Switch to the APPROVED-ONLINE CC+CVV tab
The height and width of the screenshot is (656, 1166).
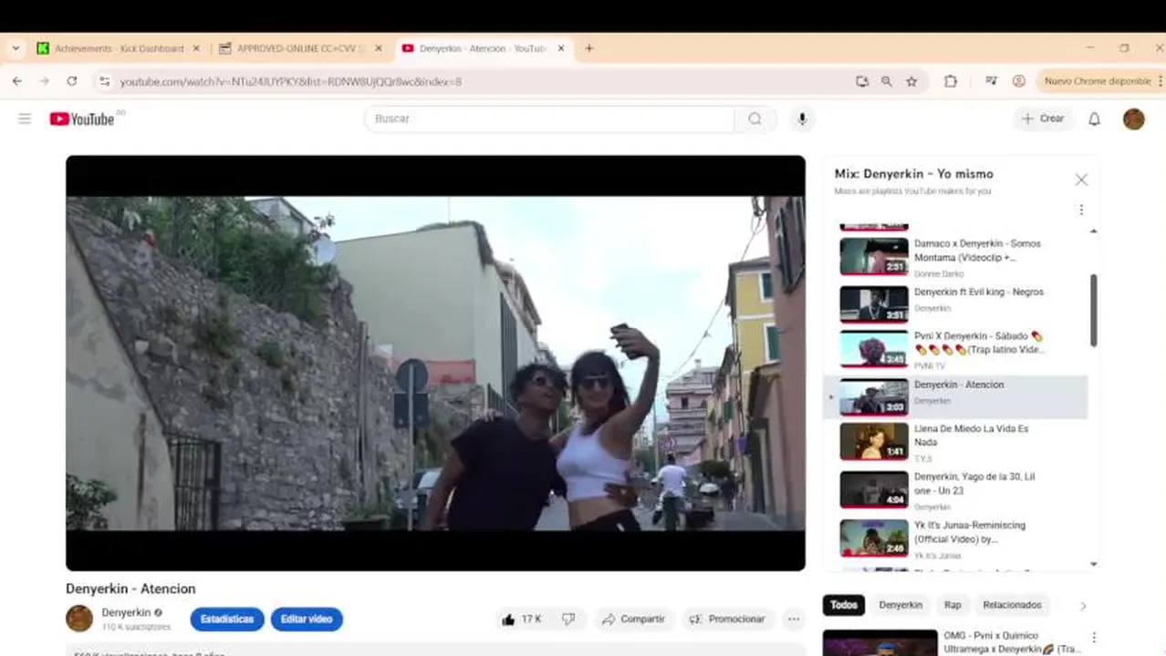tap(301, 48)
